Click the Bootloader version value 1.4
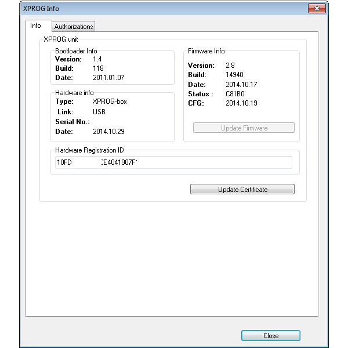Screen dimensions: 348x348 click(97, 59)
